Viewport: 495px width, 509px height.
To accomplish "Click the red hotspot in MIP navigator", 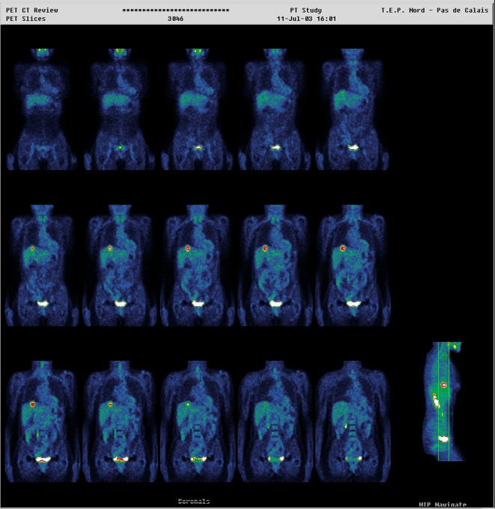I will click(x=444, y=385).
